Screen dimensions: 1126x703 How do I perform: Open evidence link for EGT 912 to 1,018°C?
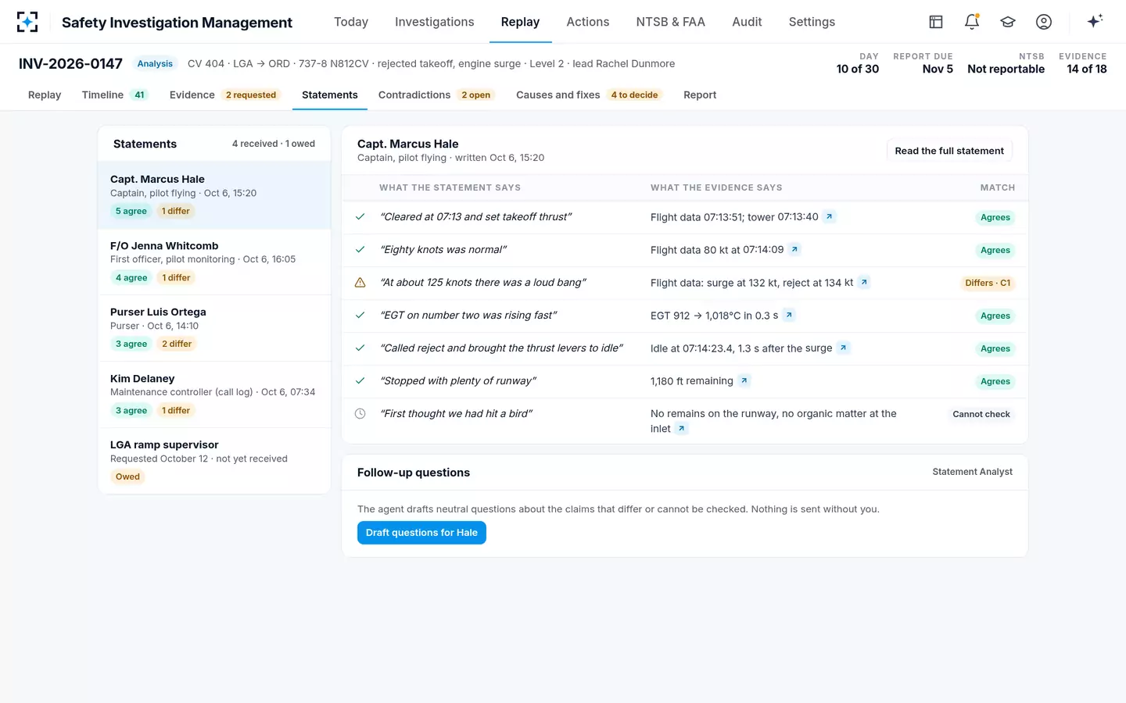point(789,315)
